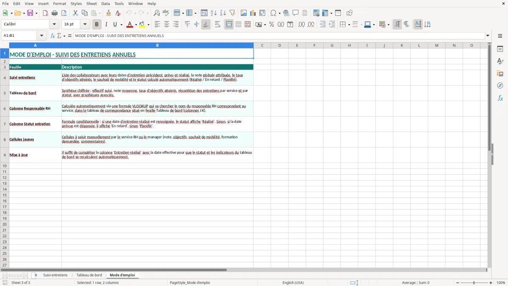The height and width of the screenshot is (286, 508).
Task: Click the Cut scissors icon
Action: [x=75, y=13]
